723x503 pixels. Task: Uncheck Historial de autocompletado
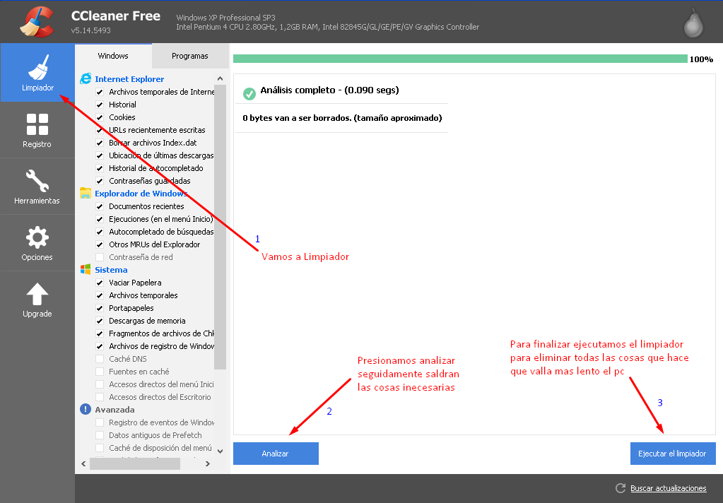[100, 168]
